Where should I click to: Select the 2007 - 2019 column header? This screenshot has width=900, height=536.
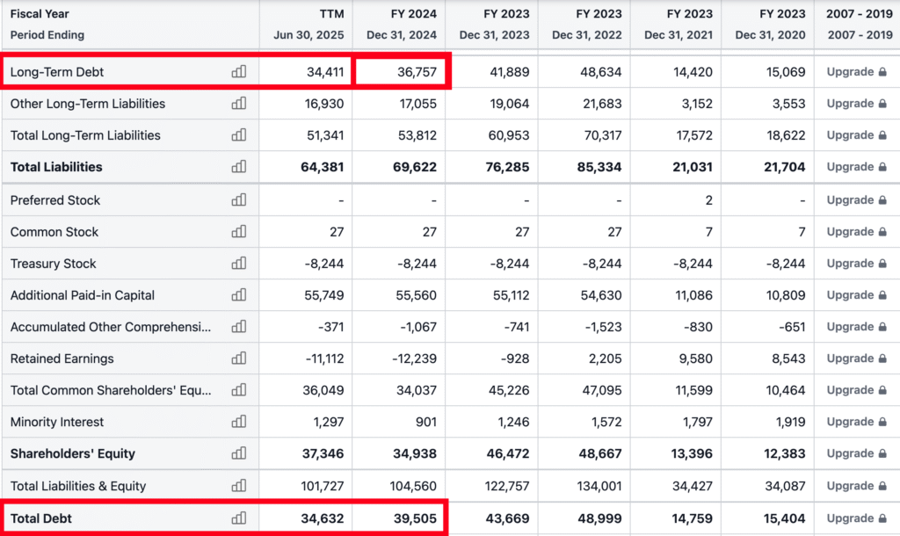coord(859,14)
